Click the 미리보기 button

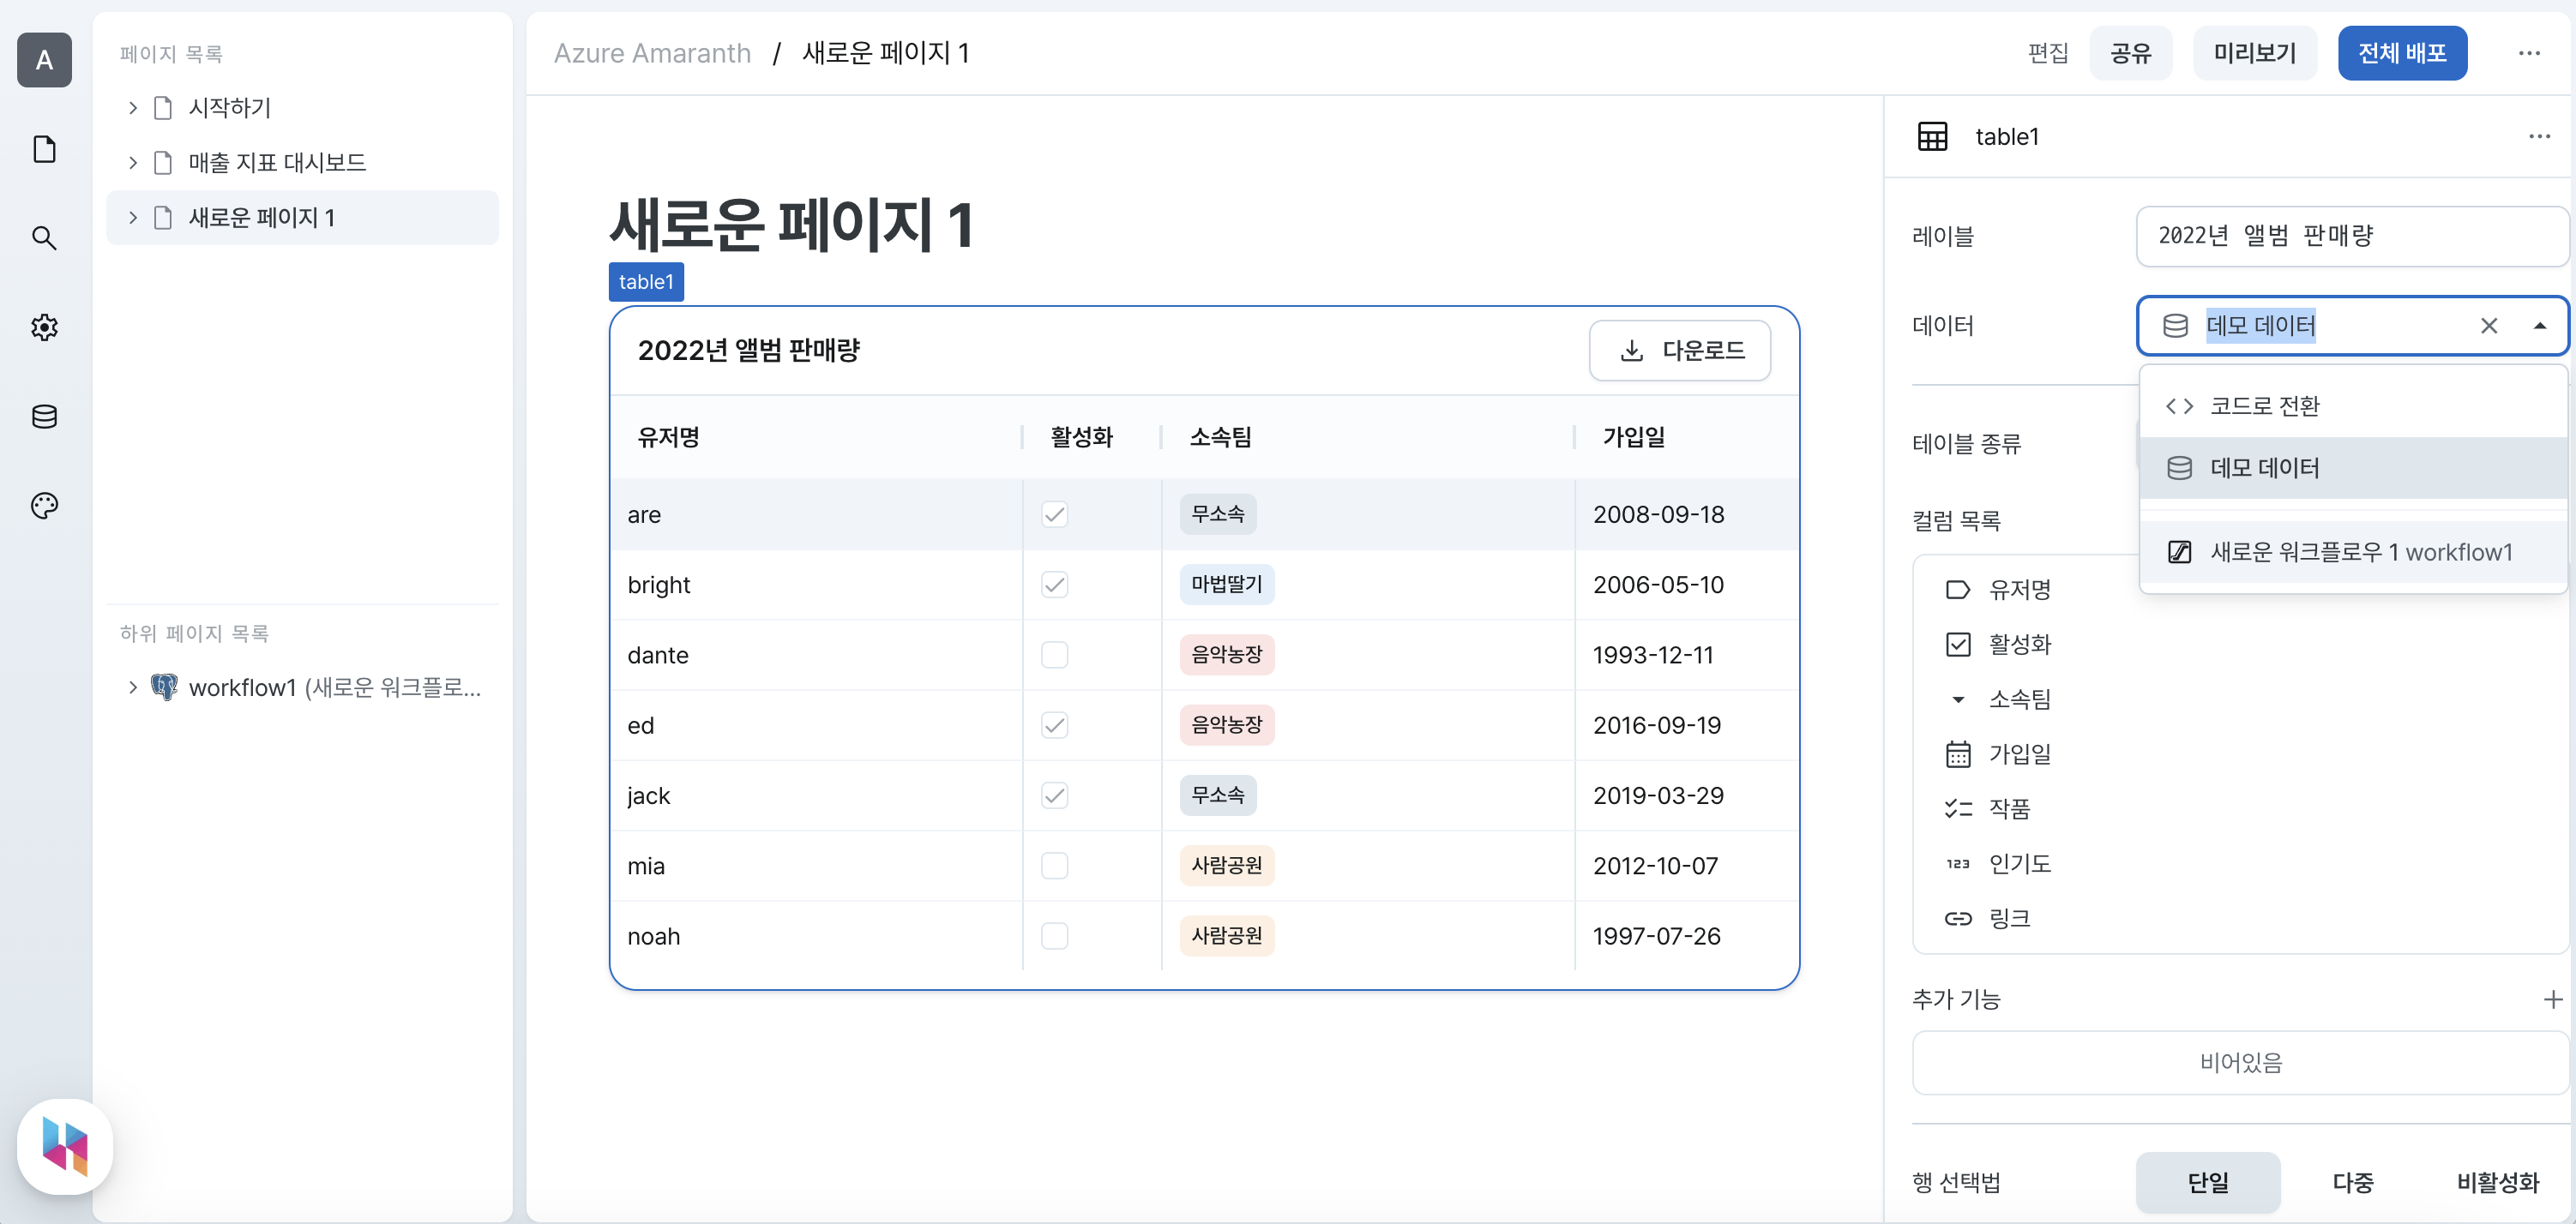tap(2254, 53)
